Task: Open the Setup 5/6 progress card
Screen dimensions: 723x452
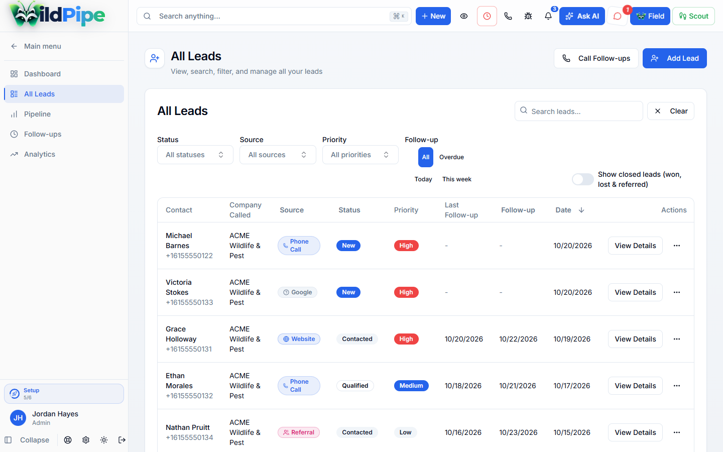Action: (x=64, y=394)
